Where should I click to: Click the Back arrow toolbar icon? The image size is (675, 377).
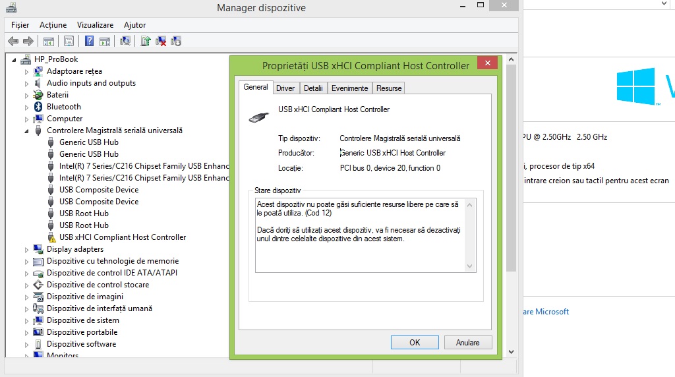point(13,42)
